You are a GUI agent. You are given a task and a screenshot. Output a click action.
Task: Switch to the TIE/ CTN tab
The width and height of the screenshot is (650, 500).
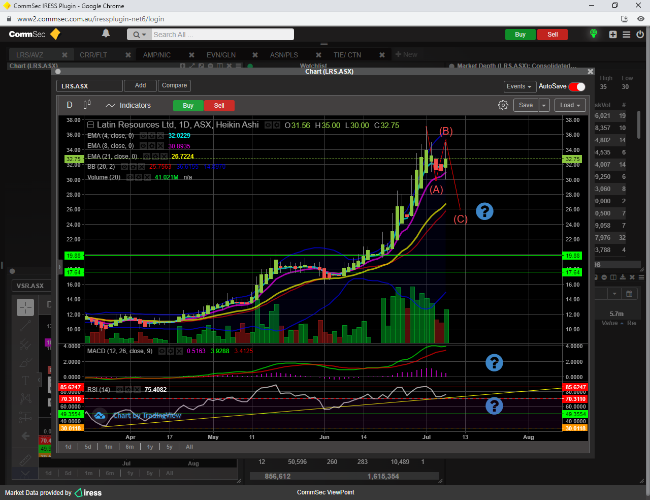pos(347,55)
